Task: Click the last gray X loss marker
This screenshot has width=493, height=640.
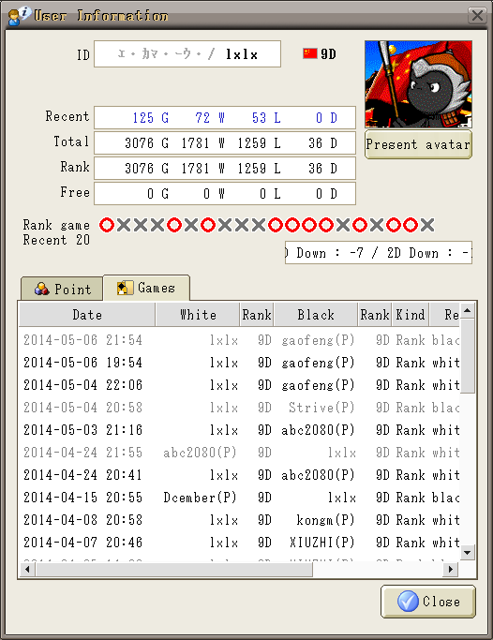Action: click(x=427, y=225)
